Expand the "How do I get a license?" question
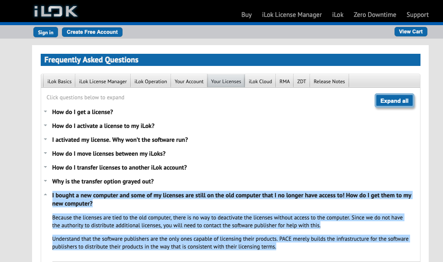This screenshot has height=262, width=443. [83, 112]
